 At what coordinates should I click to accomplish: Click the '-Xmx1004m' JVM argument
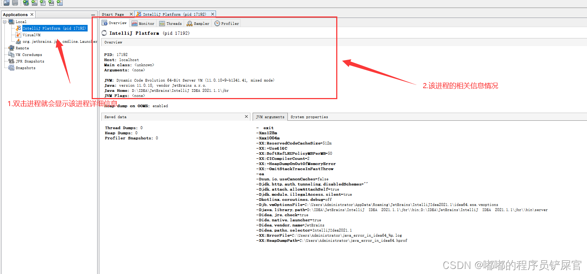click(268, 138)
